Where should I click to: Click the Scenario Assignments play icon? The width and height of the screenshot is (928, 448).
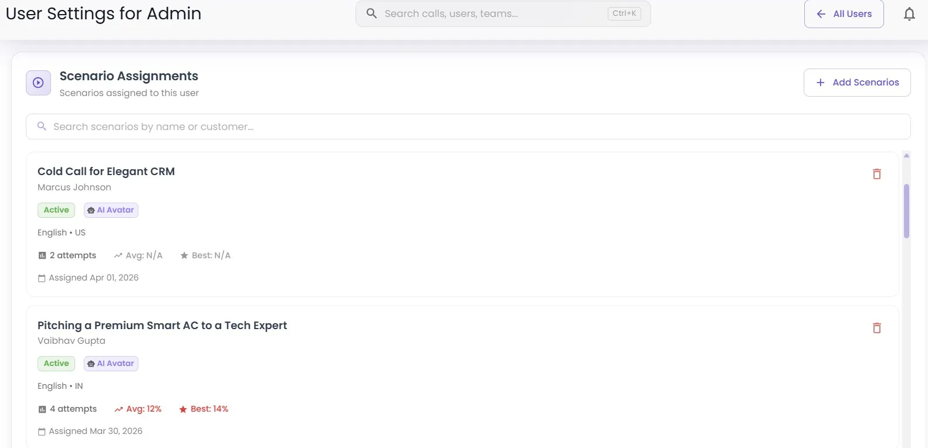(38, 83)
